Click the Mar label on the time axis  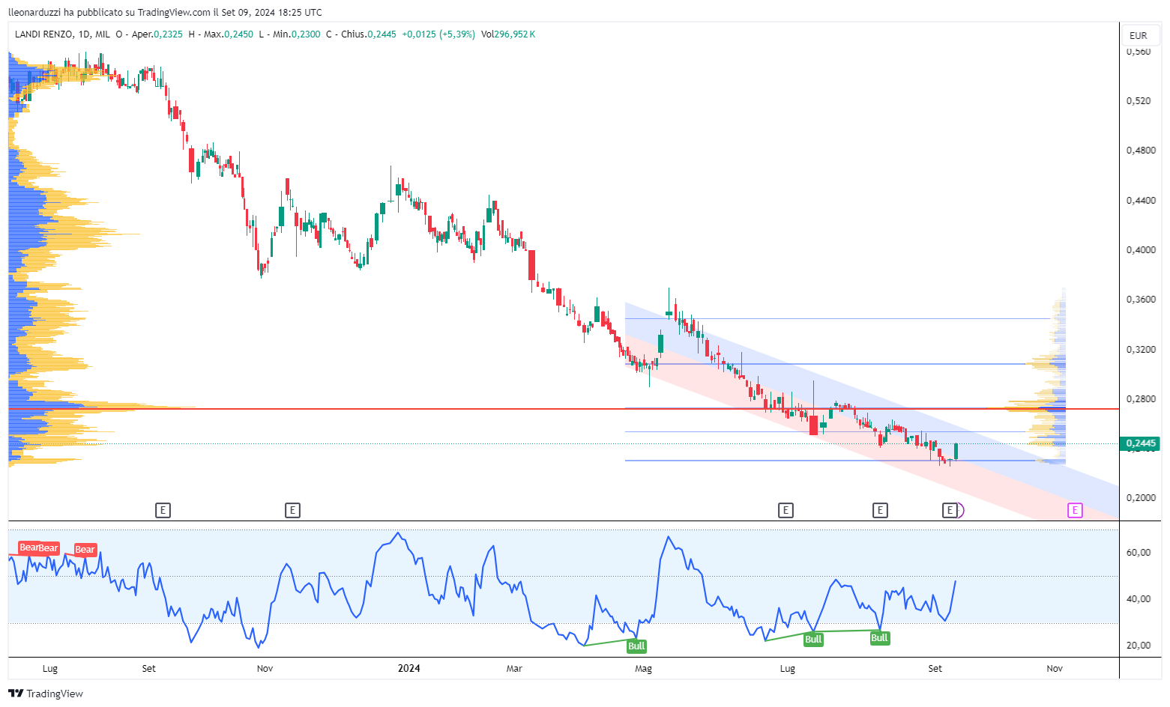point(514,668)
